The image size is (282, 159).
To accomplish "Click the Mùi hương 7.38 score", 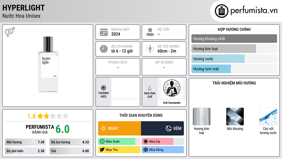I will [x=25, y=142].
